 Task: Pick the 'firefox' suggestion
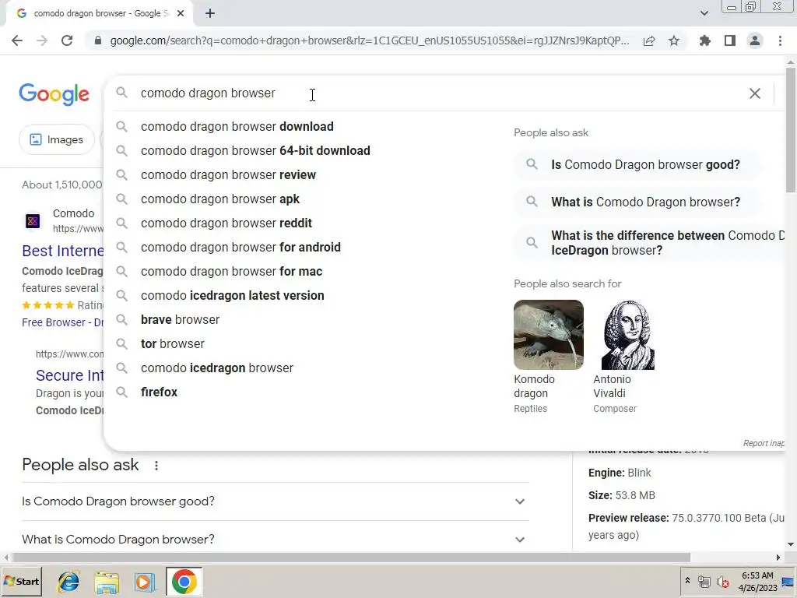[x=159, y=392]
